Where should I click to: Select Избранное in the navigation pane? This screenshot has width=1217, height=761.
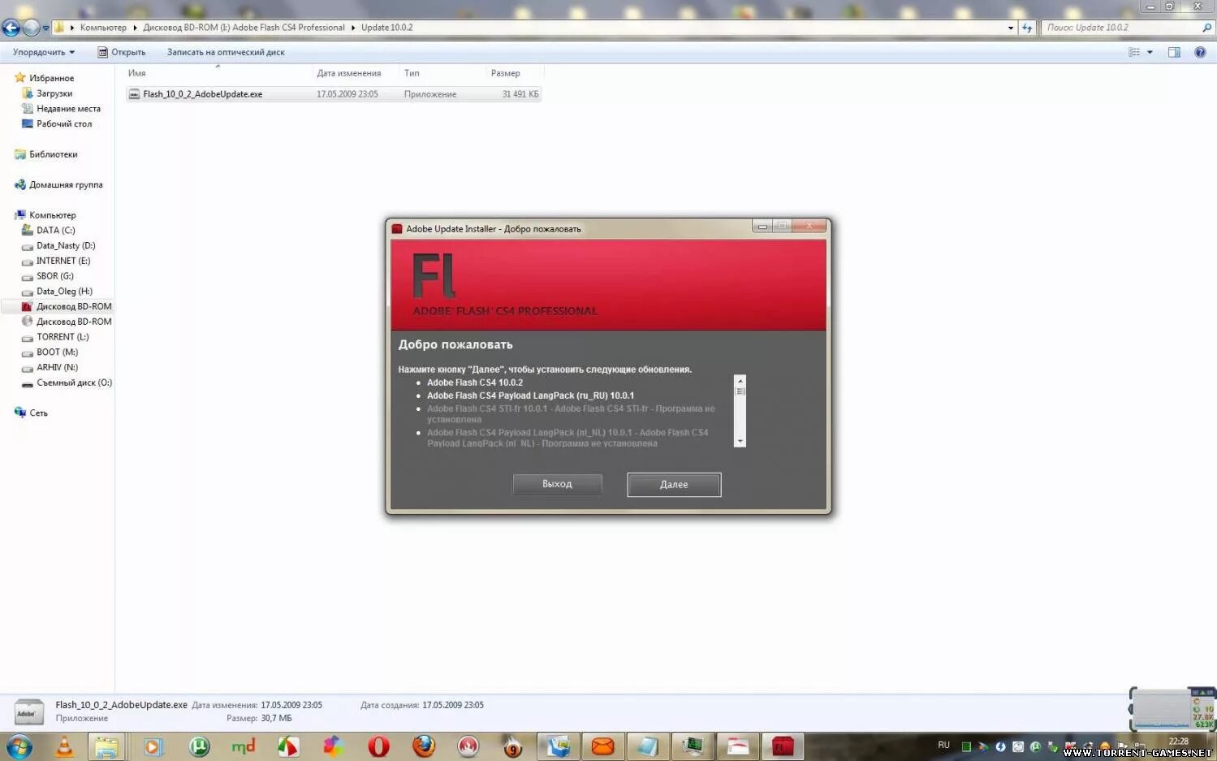click(51, 78)
